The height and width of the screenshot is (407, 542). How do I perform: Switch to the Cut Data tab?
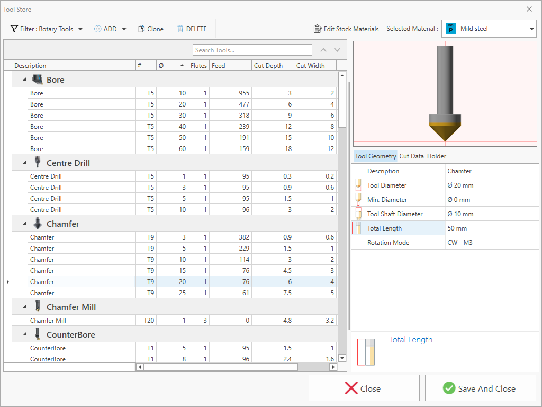click(x=411, y=156)
